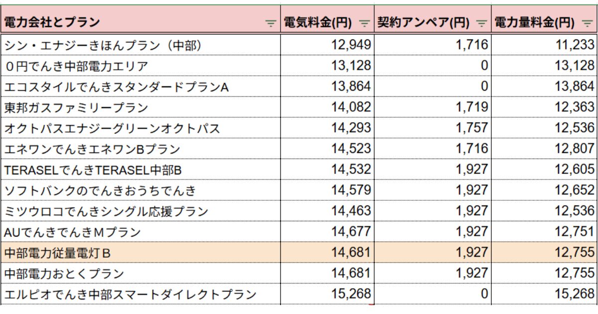The image size is (598, 314).
Task: Click the cell with value 14,463
Action: 327,211
